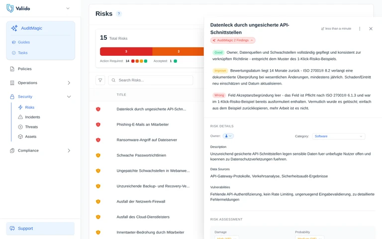Focus the Search Risks input field
382x239 pixels.
point(151,80)
